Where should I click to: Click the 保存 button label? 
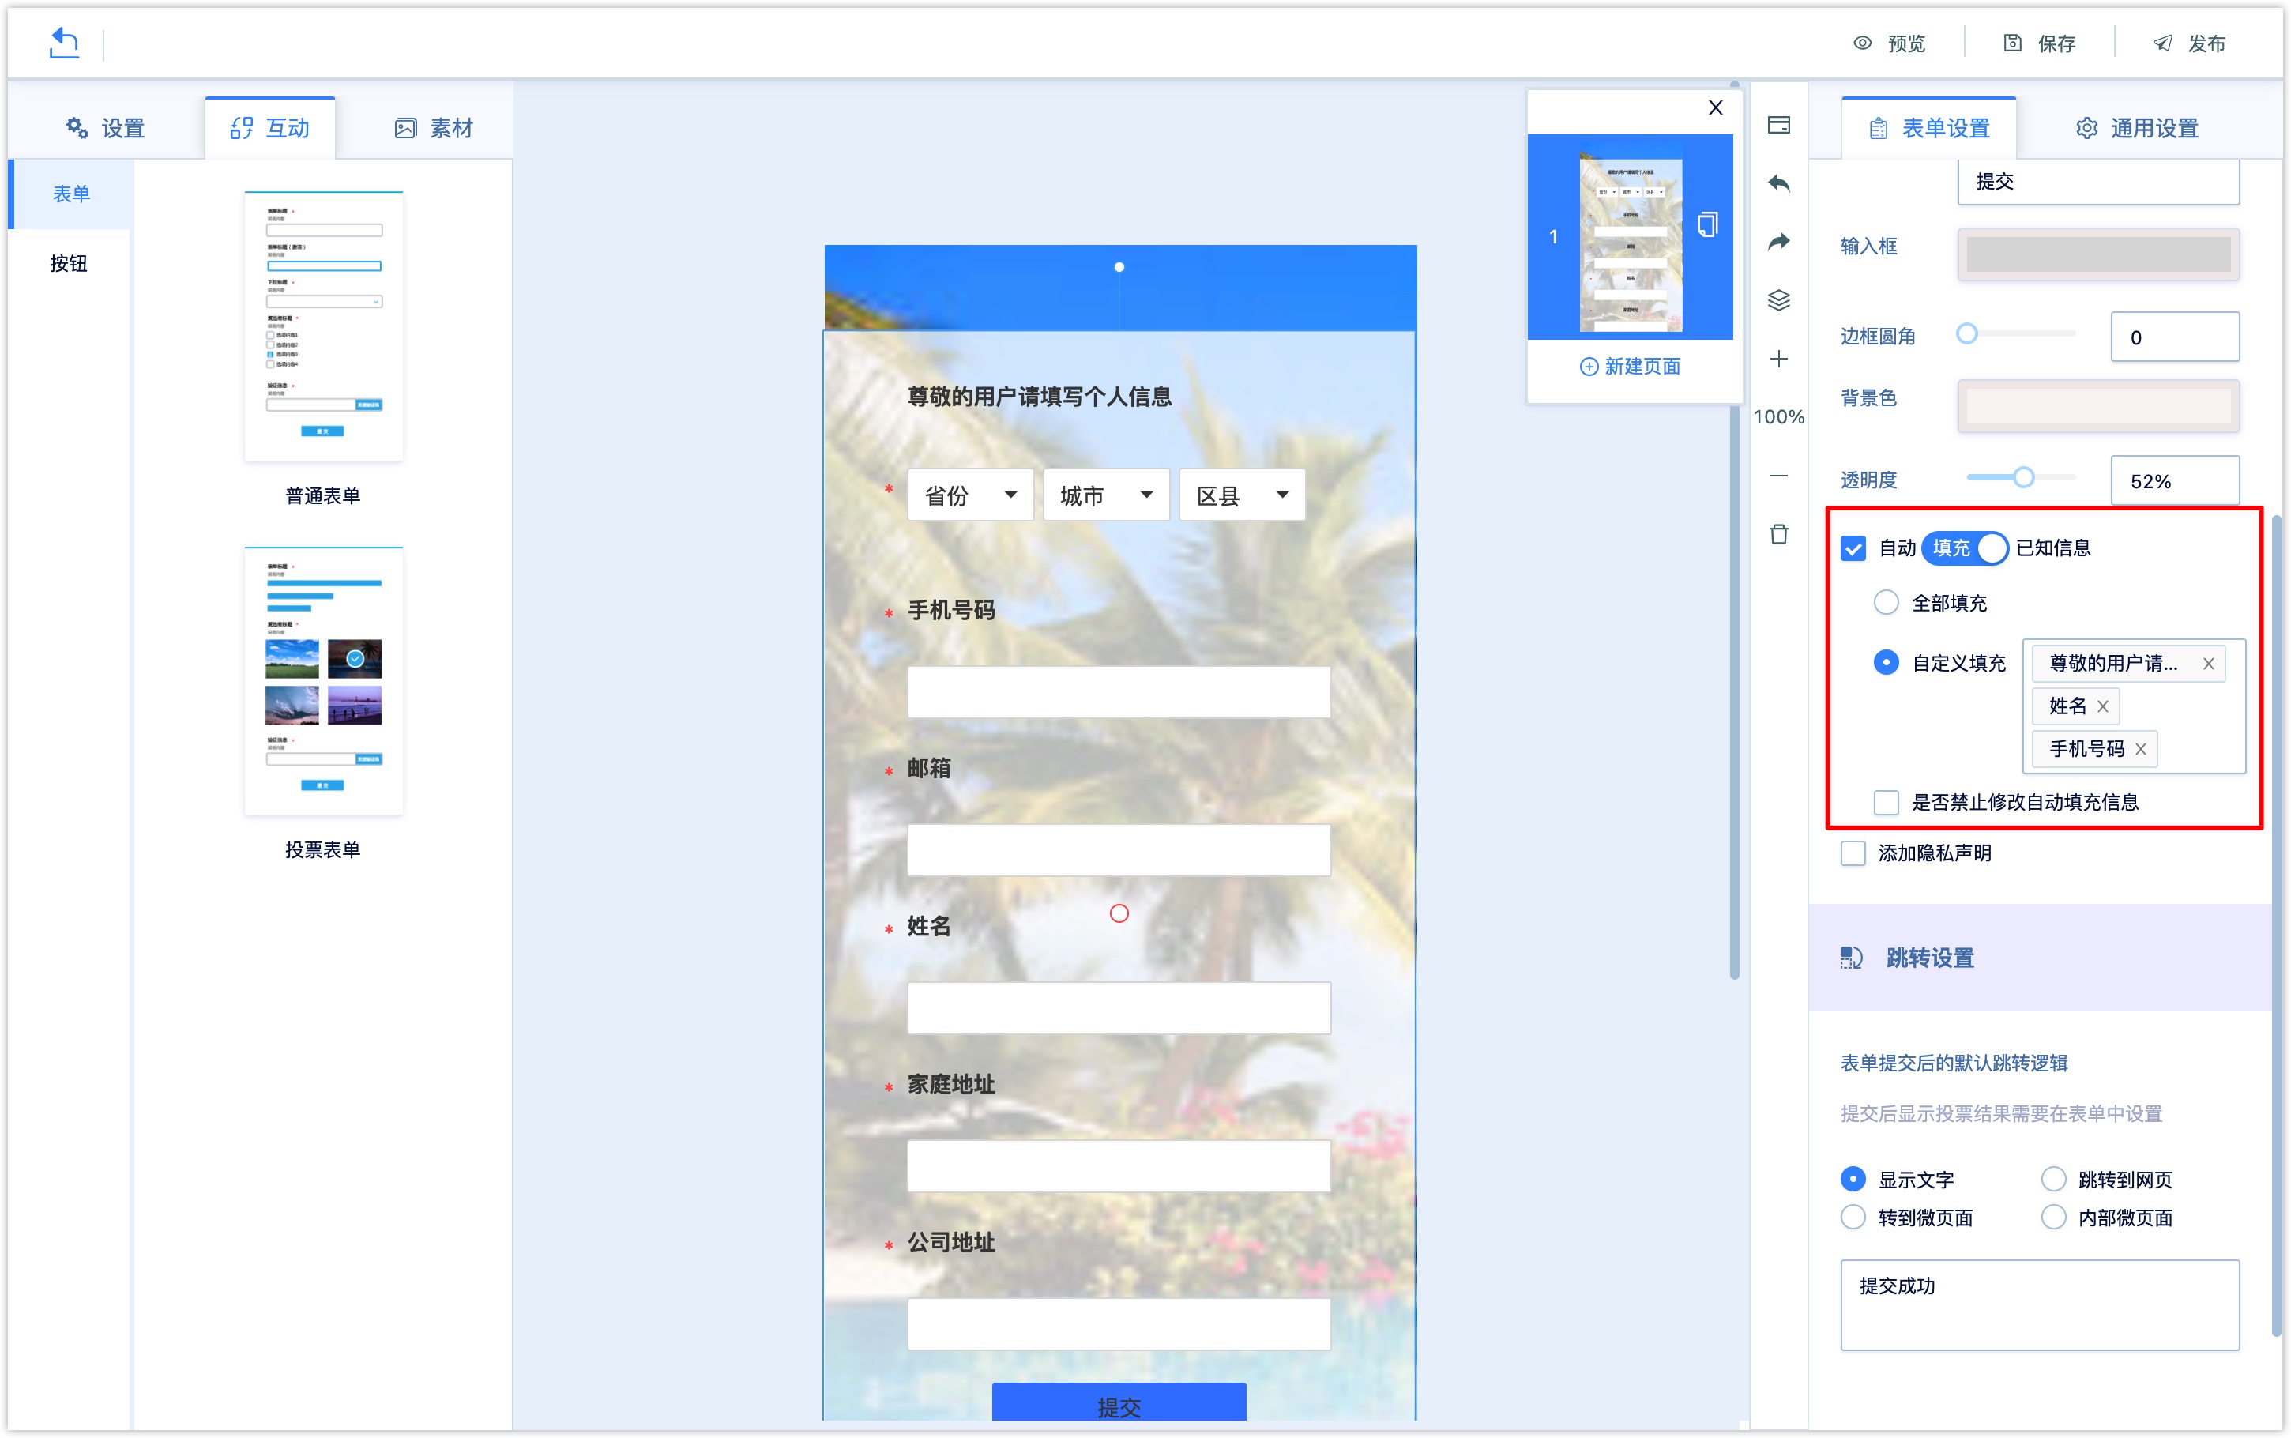(x=2056, y=43)
